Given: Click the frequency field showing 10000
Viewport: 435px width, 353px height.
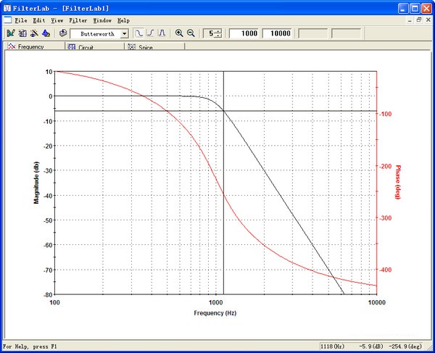Looking at the screenshot, I should tap(277, 33).
